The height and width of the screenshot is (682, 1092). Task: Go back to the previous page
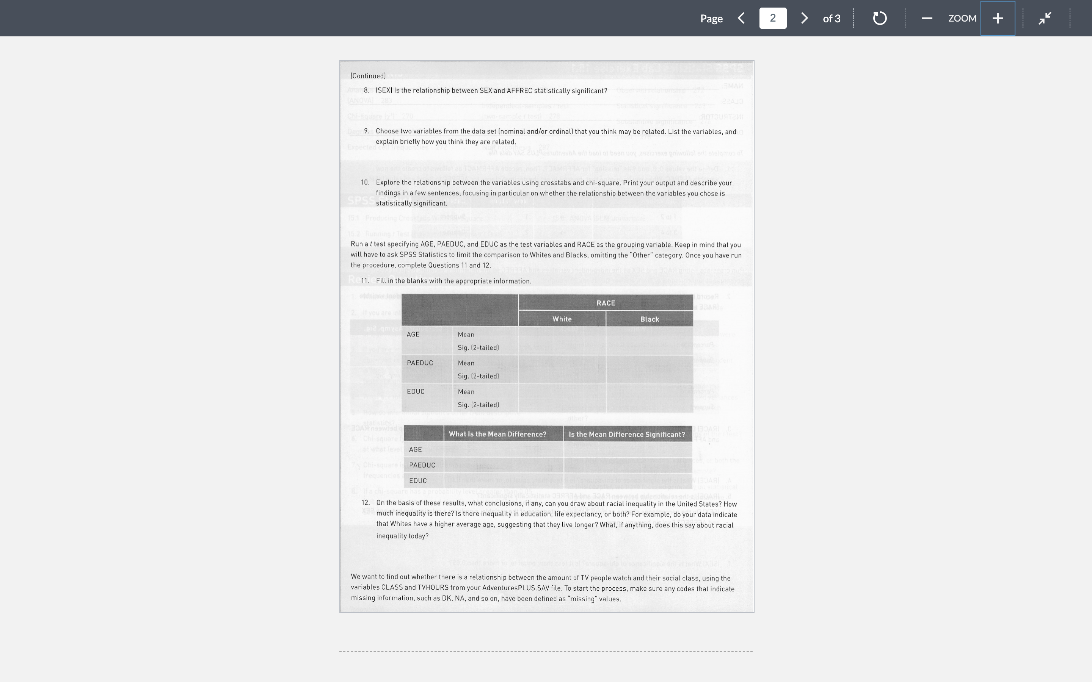point(741,19)
